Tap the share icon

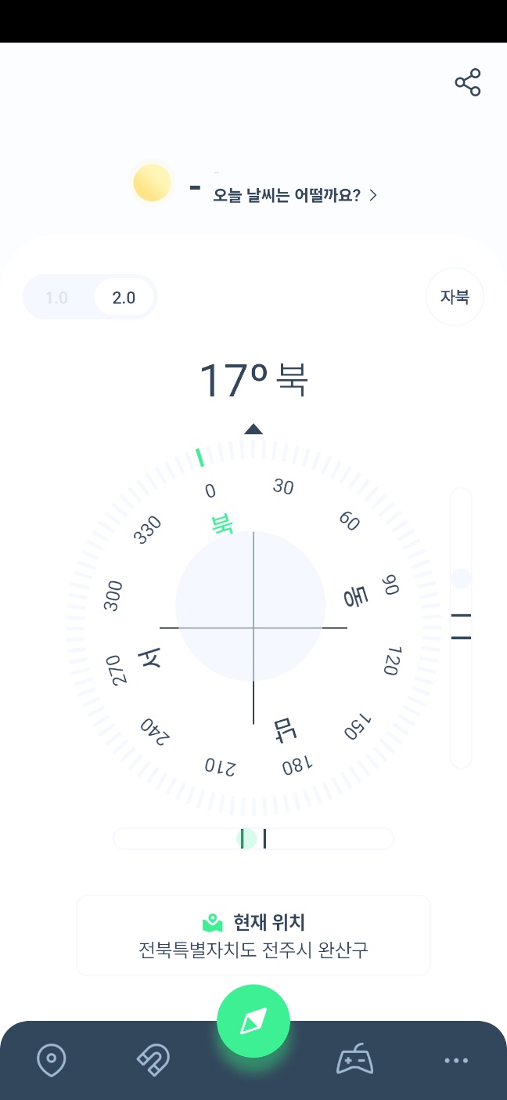click(x=468, y=83)
